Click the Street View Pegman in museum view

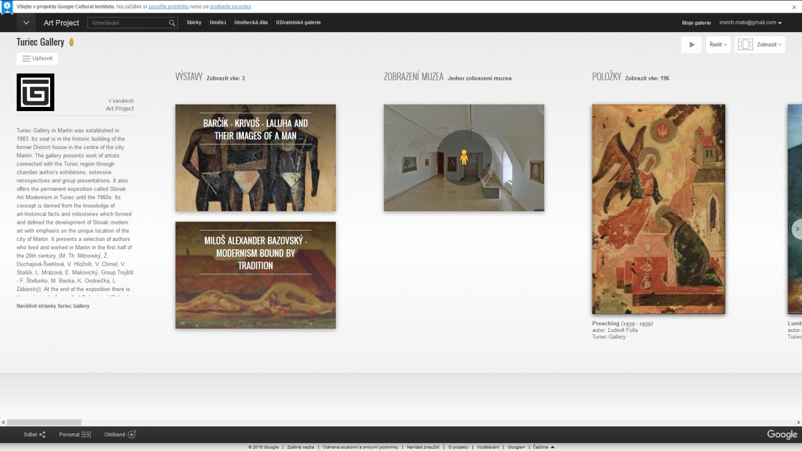pos(464,158)
